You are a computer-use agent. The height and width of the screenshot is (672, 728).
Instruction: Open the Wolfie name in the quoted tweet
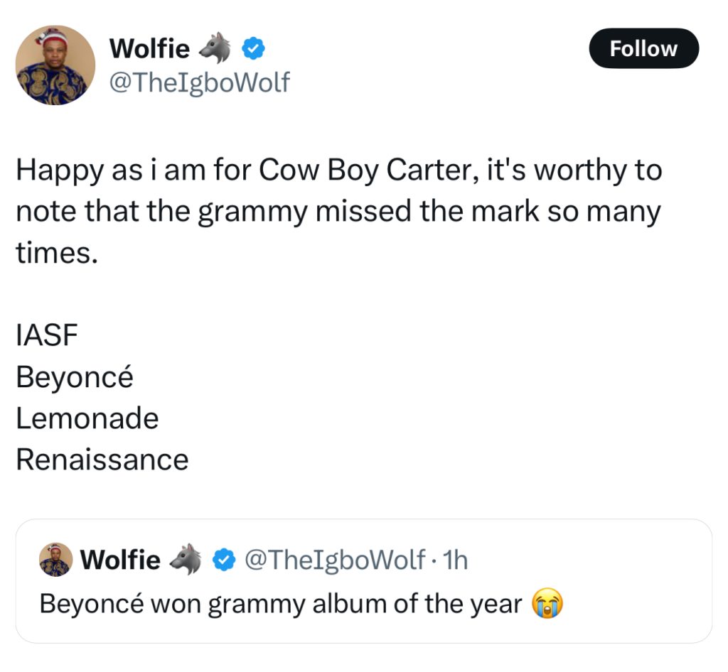pyautogui.click(x=120, y=560)
